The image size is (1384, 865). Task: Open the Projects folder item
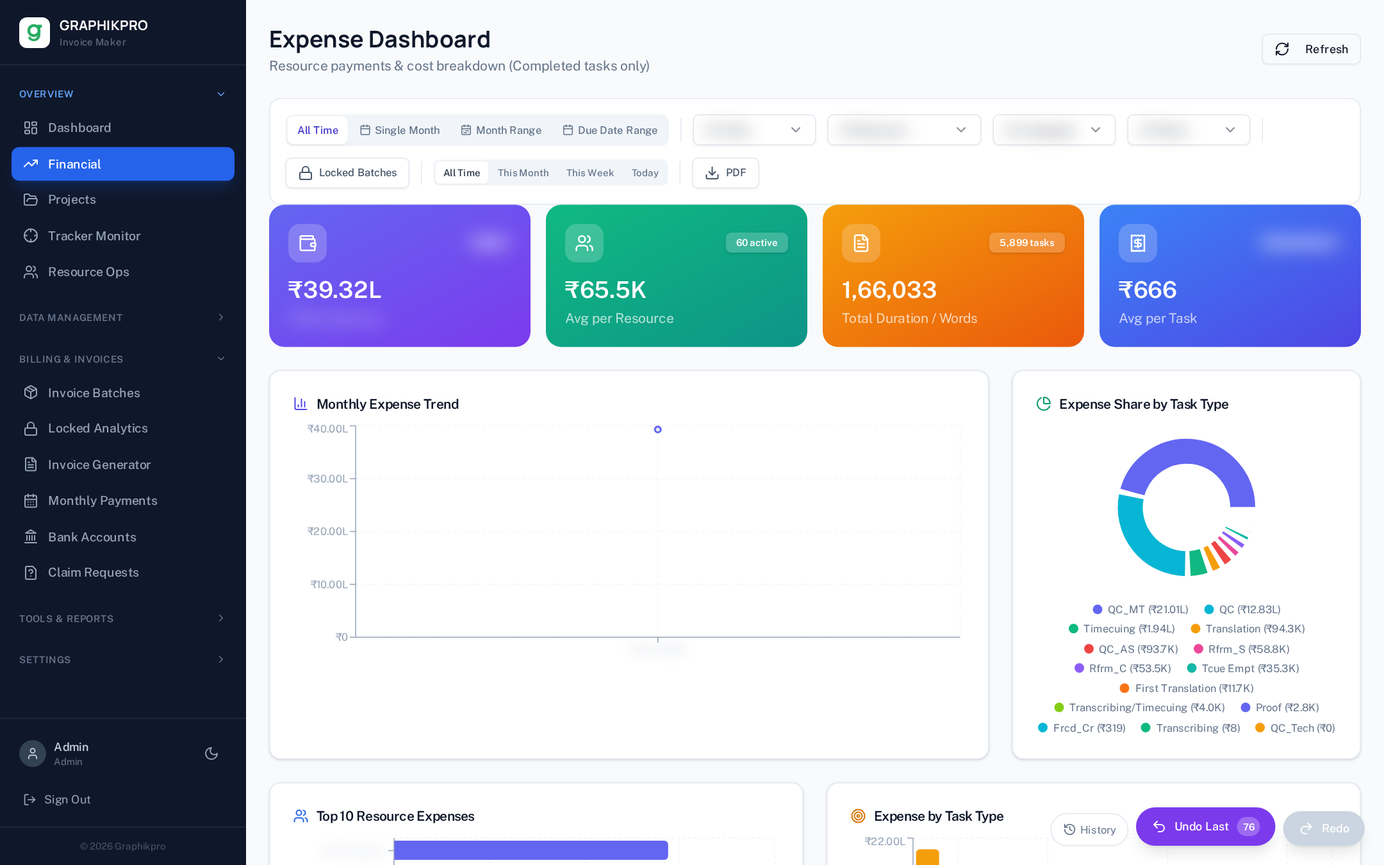(123, 199)
